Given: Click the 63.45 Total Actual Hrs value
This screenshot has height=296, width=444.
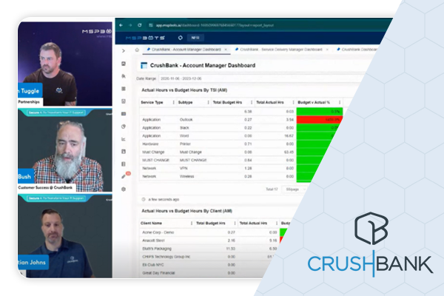Looking at the screenshot, I should 289,152.
